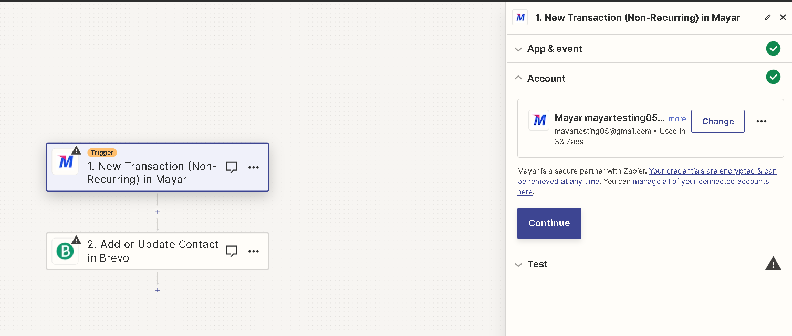Click the Mayar logo in account card

(x=539, y=120)
